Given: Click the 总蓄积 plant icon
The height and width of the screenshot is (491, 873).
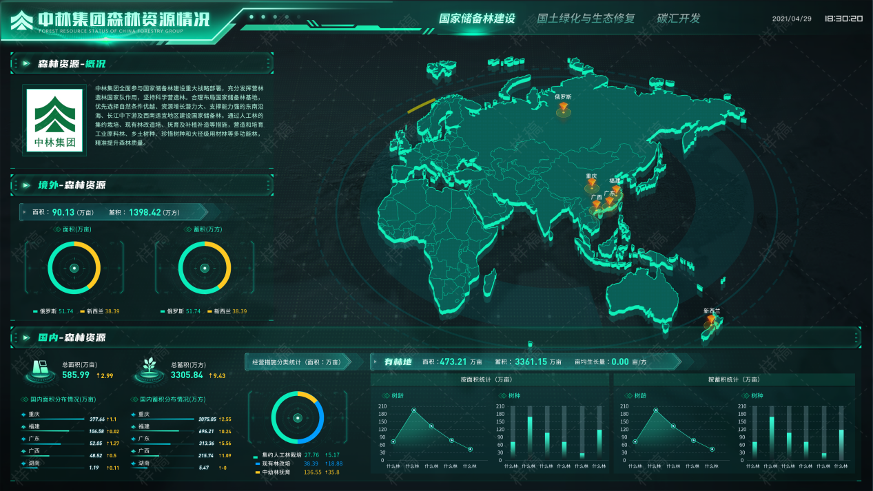Looking at the screenshot, I should coord(149,369).
